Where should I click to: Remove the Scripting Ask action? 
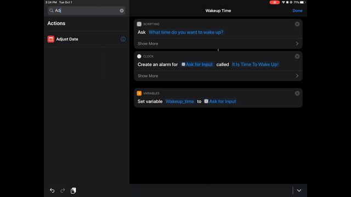[297, 24]
